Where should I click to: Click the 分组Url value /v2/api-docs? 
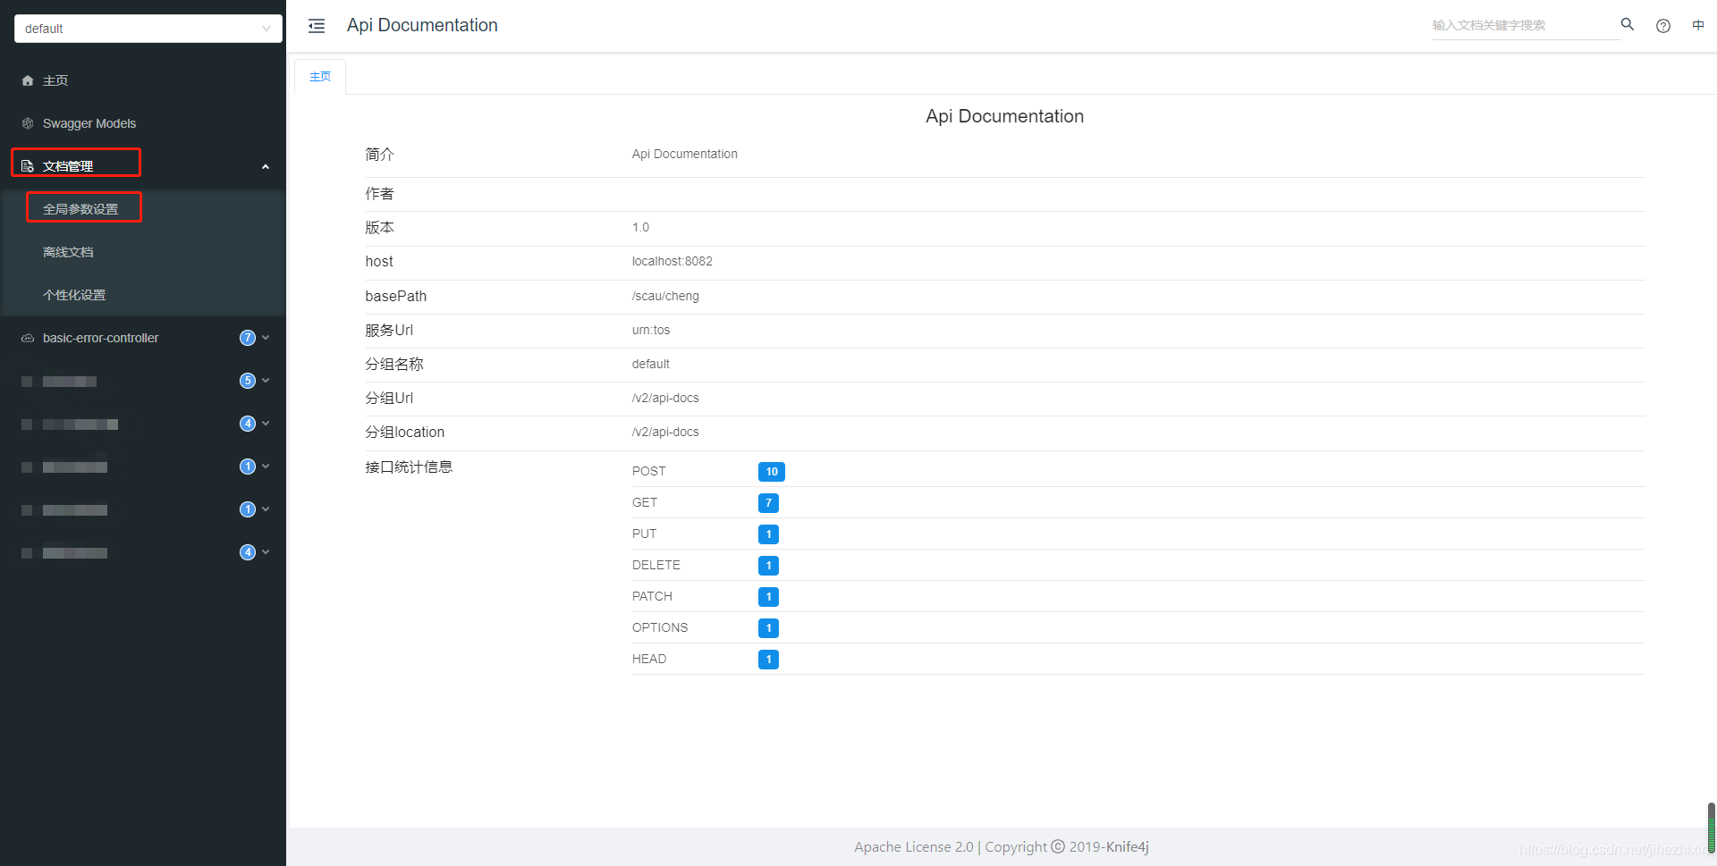[665, 399]
